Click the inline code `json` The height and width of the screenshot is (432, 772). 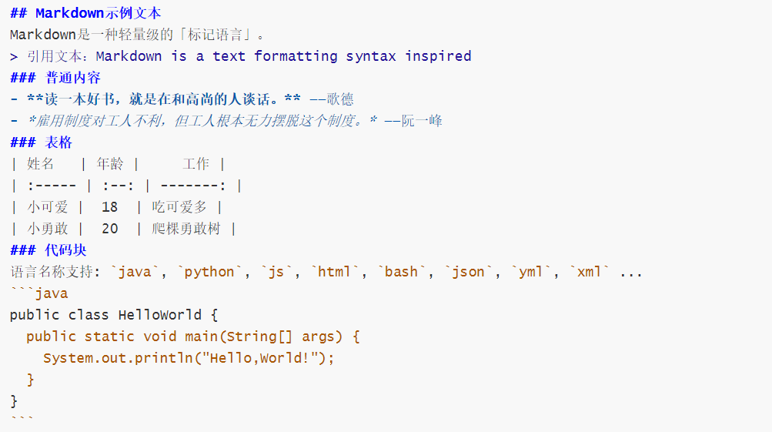469,272
